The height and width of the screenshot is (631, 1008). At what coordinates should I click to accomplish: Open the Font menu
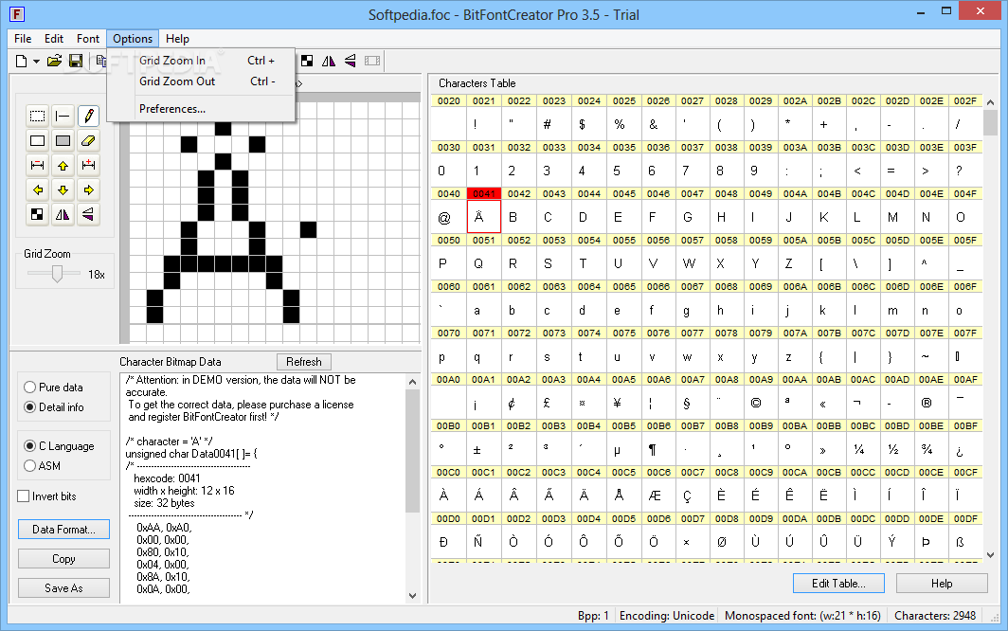tap(88, 39)
